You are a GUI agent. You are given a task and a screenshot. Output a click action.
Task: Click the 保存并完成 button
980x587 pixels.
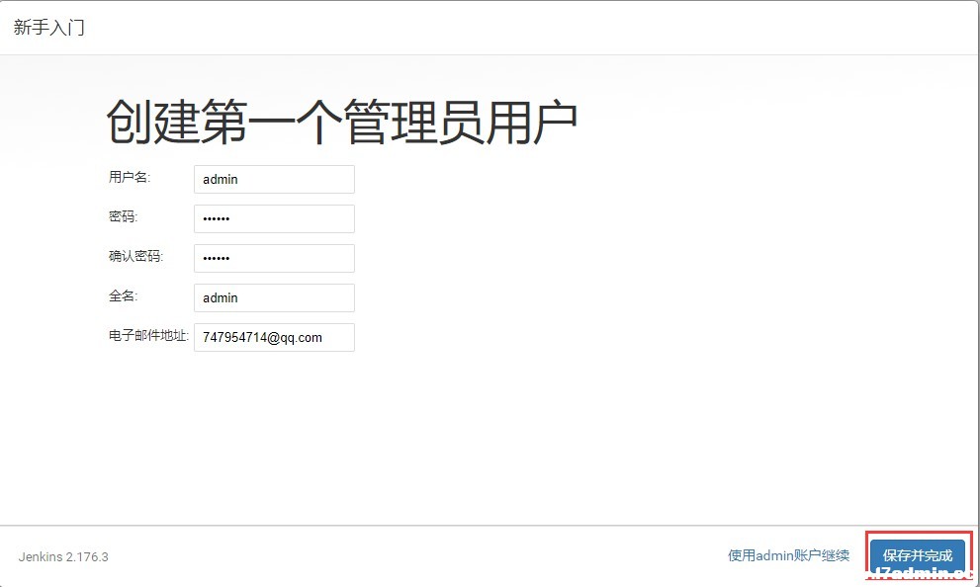(918, 555)
